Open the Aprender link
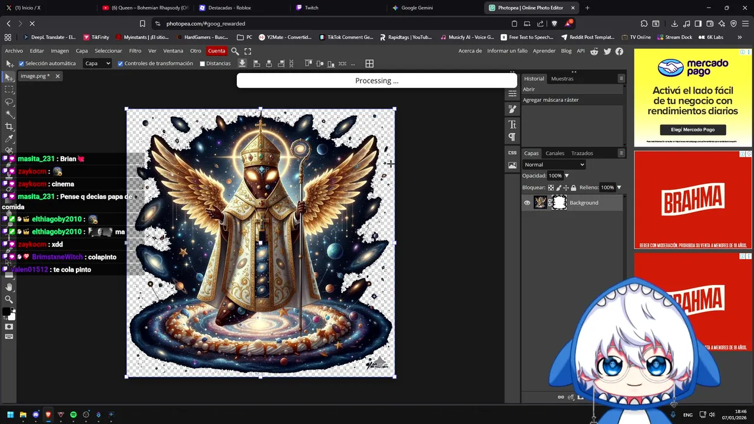This screenshot has height=424, width=754. 544,51
